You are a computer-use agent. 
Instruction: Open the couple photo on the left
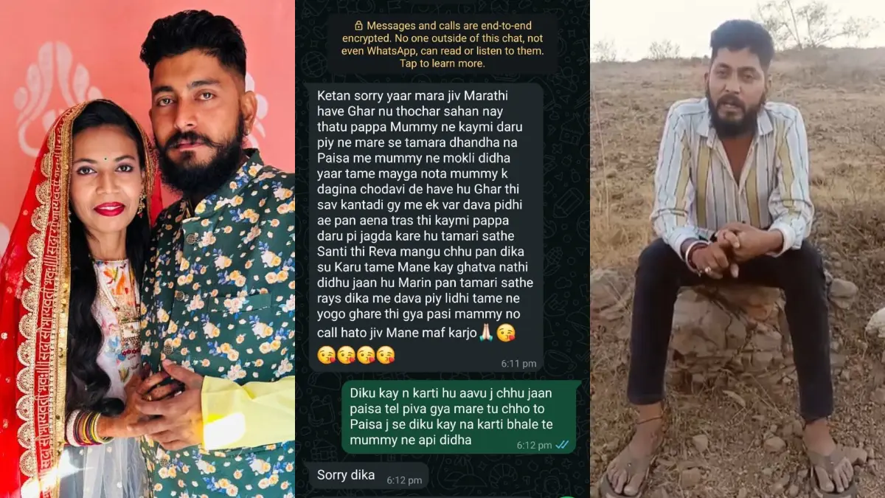(147, 249)
